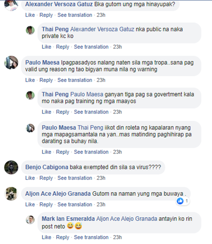Open Thai Peng's avatar on first reply
The width and height of the screenshot is (212, 244).
(30, 30)
